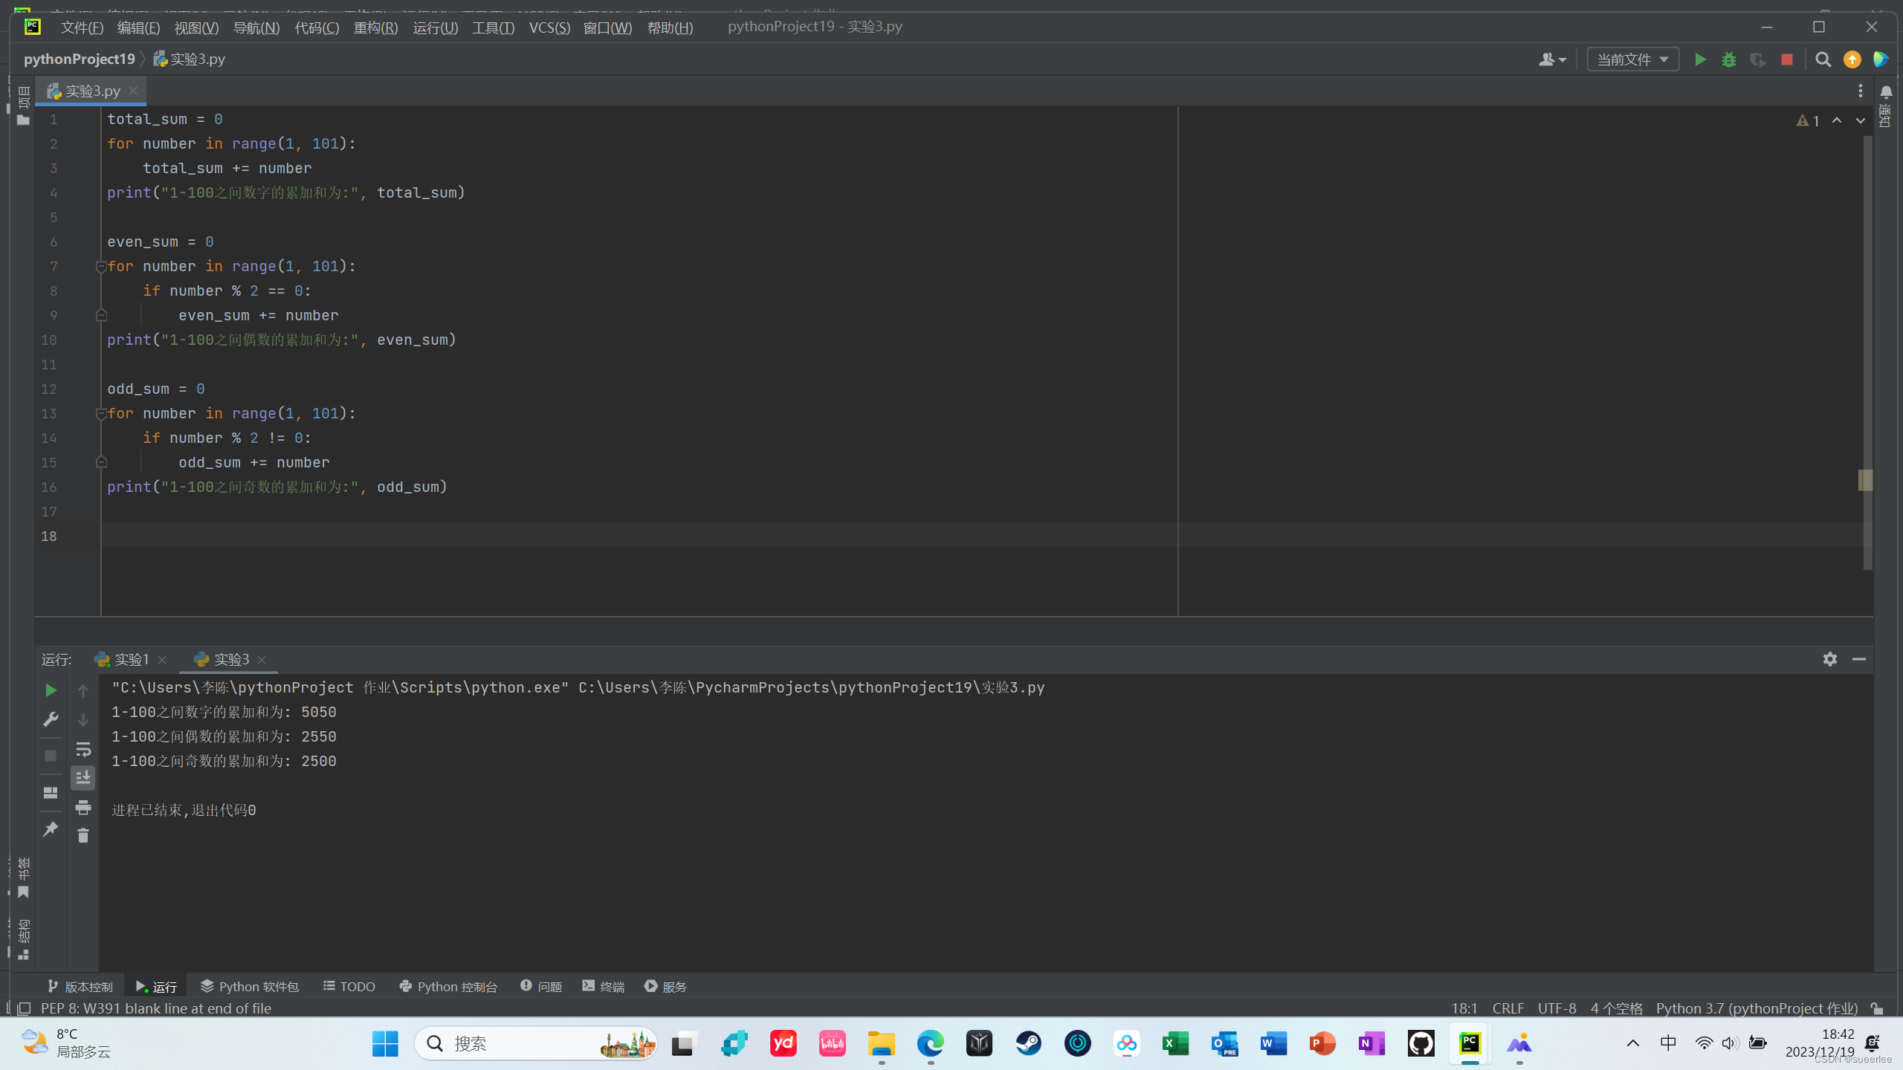The image size is (1903, 1070).
Task: Open notifications bell icon
Action: (1886, 91)
